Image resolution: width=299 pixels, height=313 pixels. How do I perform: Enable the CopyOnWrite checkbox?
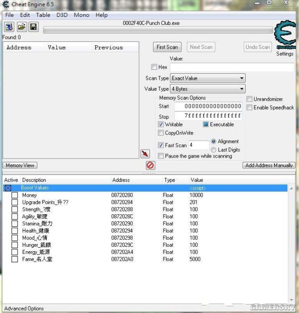[x=160, y=133]
